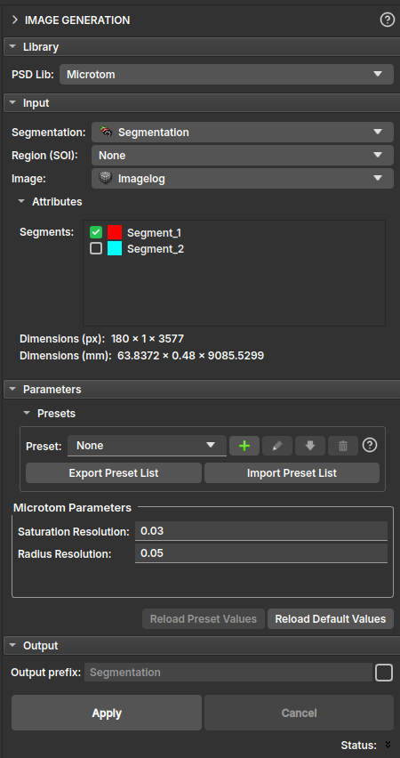Screen dimensions: 400x758
Task: Collapse the Input section
Action: point(12,103)
